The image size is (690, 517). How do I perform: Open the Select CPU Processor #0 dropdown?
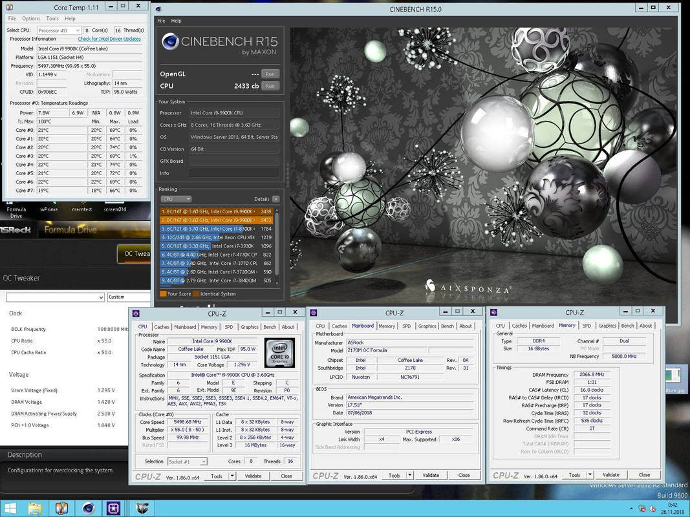click(59, 30)
